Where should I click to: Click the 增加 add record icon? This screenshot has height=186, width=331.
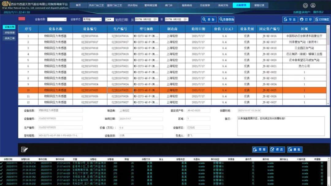(255, 150)
